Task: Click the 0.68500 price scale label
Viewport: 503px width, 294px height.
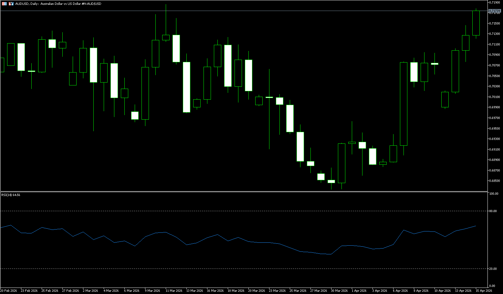Action: click(x=495, y=181)
